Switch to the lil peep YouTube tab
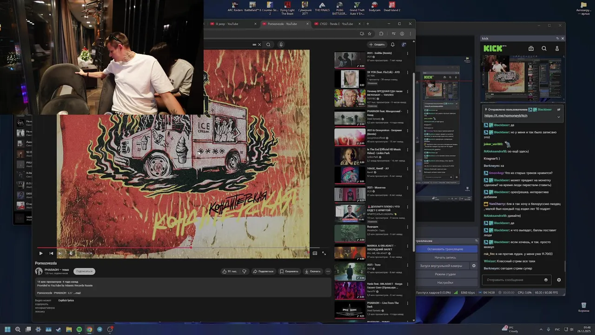This screenshot has width=595, height=335. tap(231, 24)
